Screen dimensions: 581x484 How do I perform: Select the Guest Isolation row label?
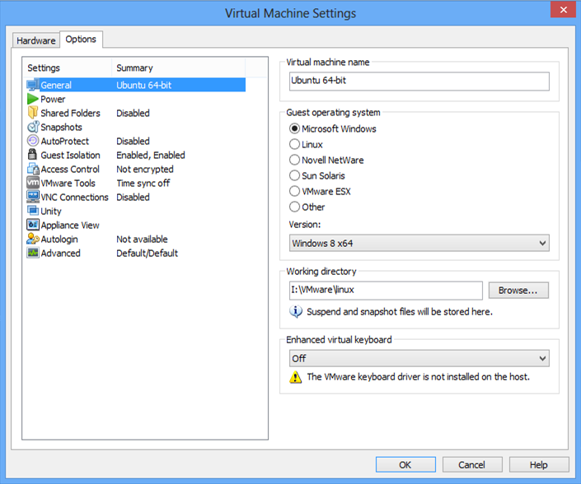[70, 155]
